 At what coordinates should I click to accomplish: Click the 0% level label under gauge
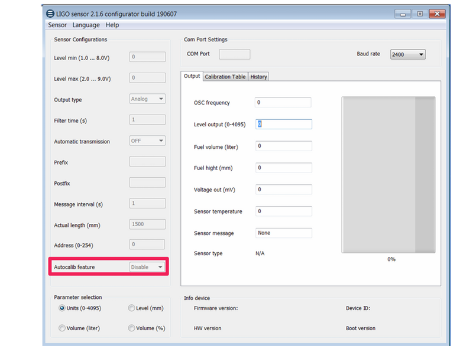tap(391, 259)
